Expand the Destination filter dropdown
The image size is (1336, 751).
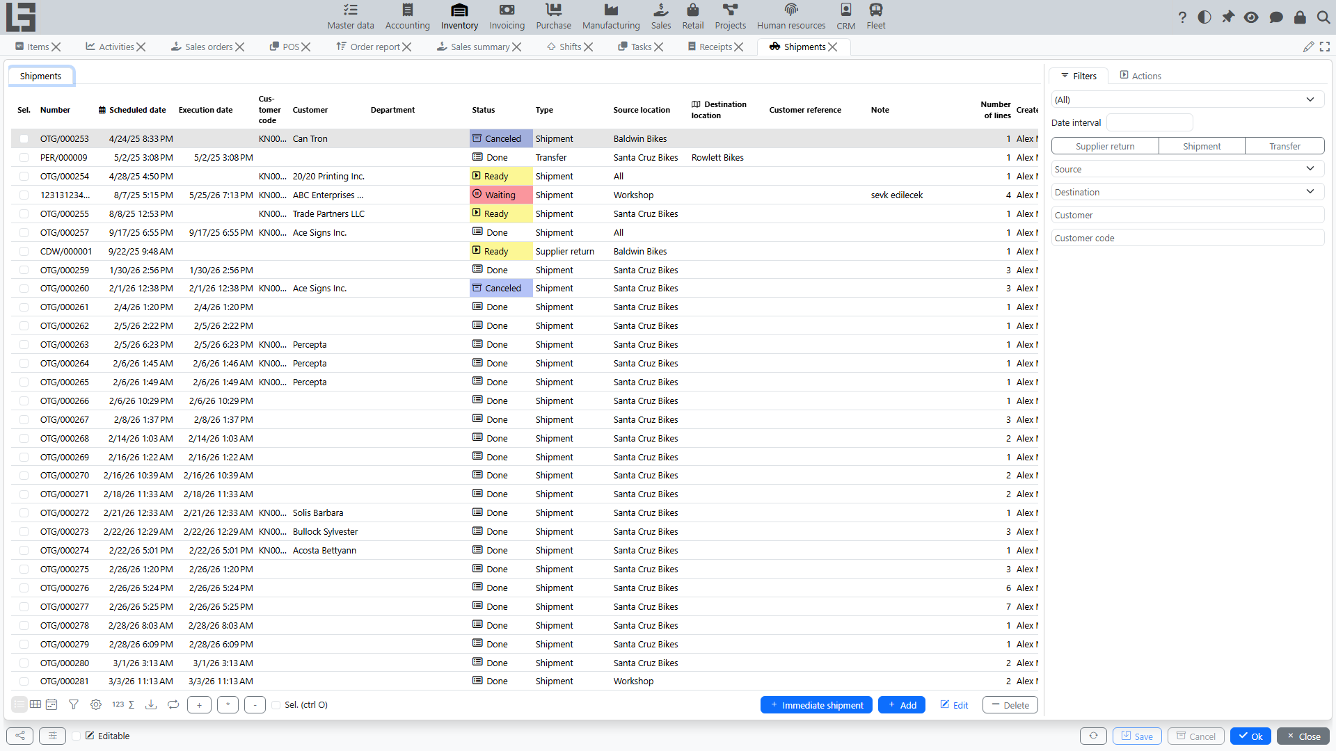[x=1310, y=192]
